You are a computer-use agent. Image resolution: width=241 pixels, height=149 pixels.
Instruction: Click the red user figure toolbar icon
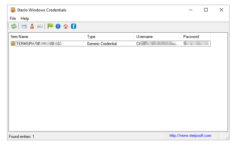[x=32, y=26]
